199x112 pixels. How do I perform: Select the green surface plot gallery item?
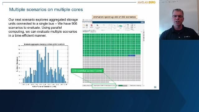tap(120, 26)
